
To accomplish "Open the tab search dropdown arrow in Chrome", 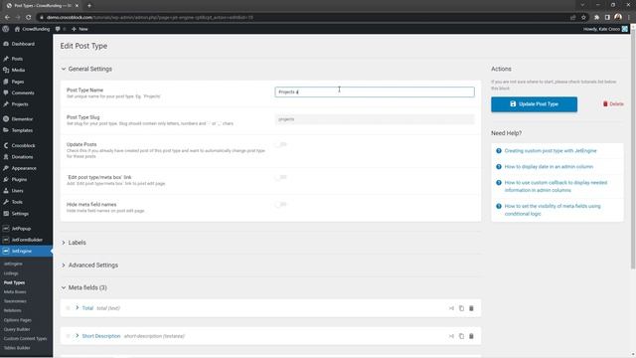I will pos(582,5).
